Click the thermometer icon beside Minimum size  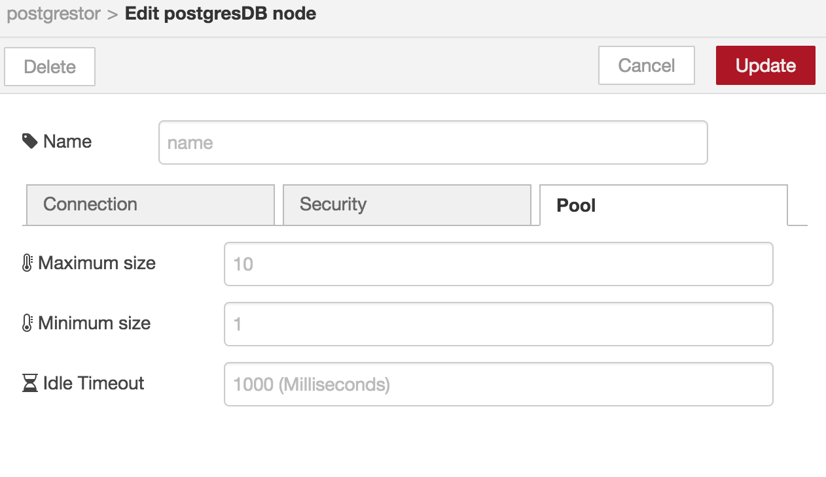[27, 323]
